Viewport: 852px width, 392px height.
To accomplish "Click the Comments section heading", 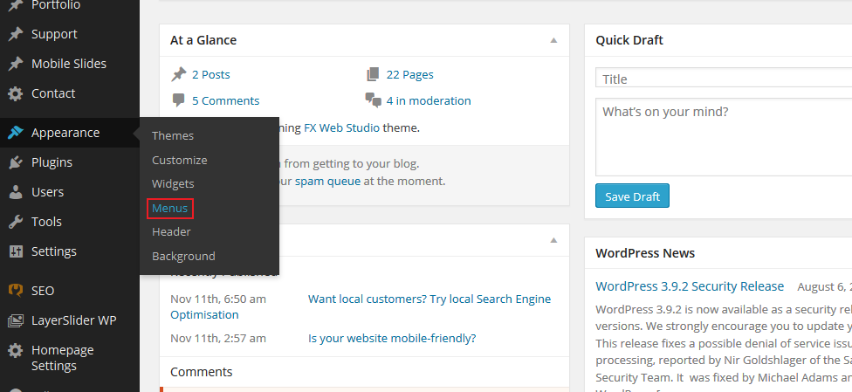I will (201, 372).
